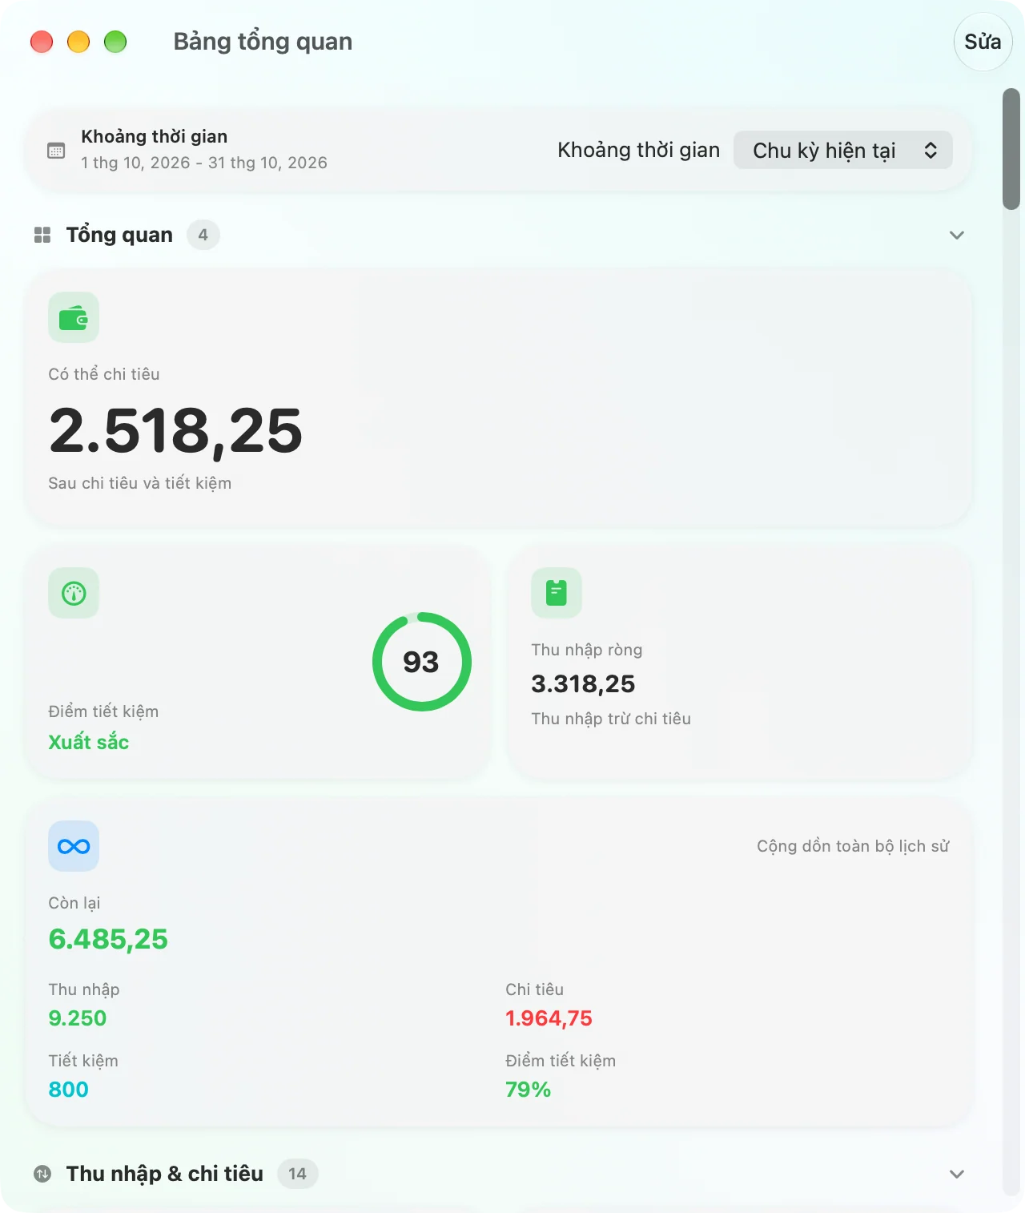Click the Xuất sắc rating label
This screenshot has height=1213, width=1025.
click(88, 742)
